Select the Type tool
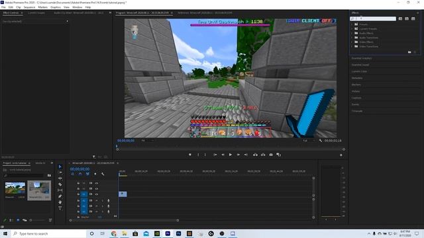Image resolution: width=424 pixels, height=238 pixels. [60, 208]
